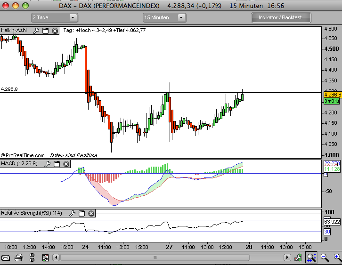Remove the MACD indicator panel
The height and width of the screenshot is (265, 342).
(66, 164)
